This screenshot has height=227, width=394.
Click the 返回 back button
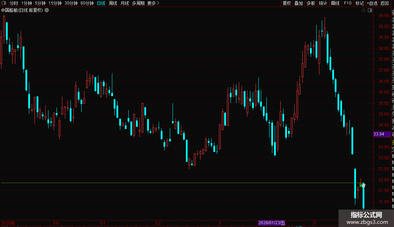tap(385, 3)
